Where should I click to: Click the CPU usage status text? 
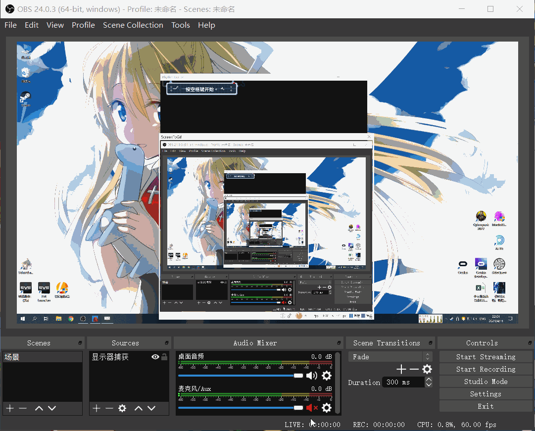pos(456,425)
